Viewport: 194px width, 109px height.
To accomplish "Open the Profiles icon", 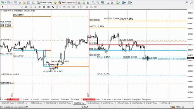I will pos(8,2).
